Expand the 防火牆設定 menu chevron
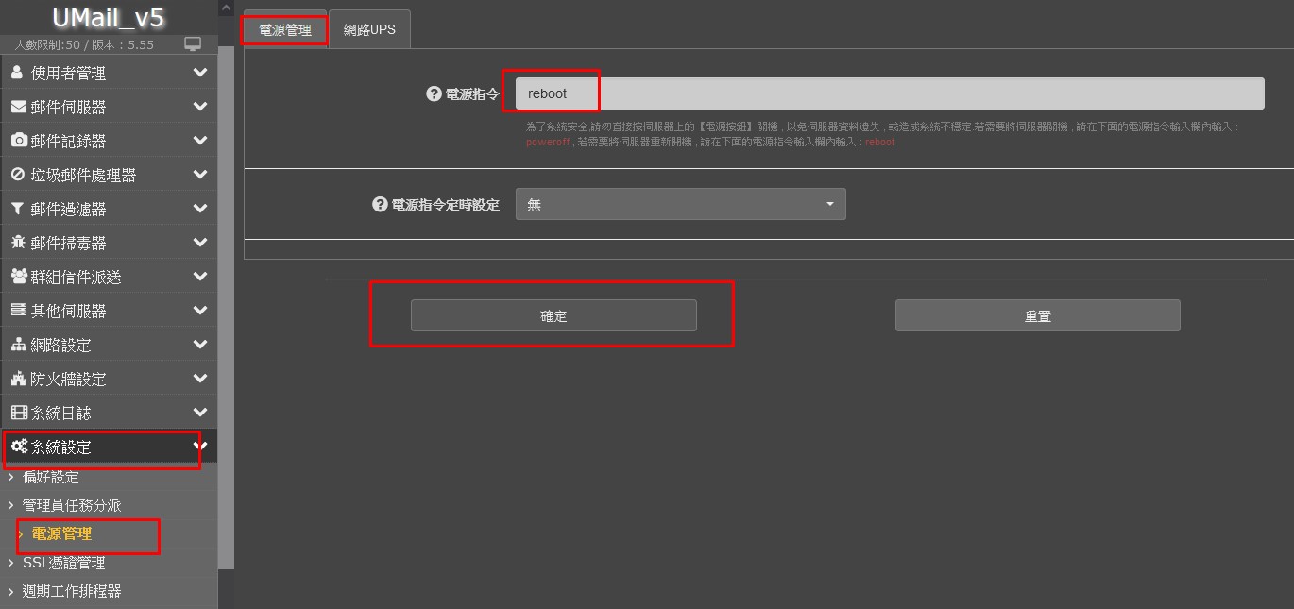The image size is (1294, 609). [x=199, y=379]
